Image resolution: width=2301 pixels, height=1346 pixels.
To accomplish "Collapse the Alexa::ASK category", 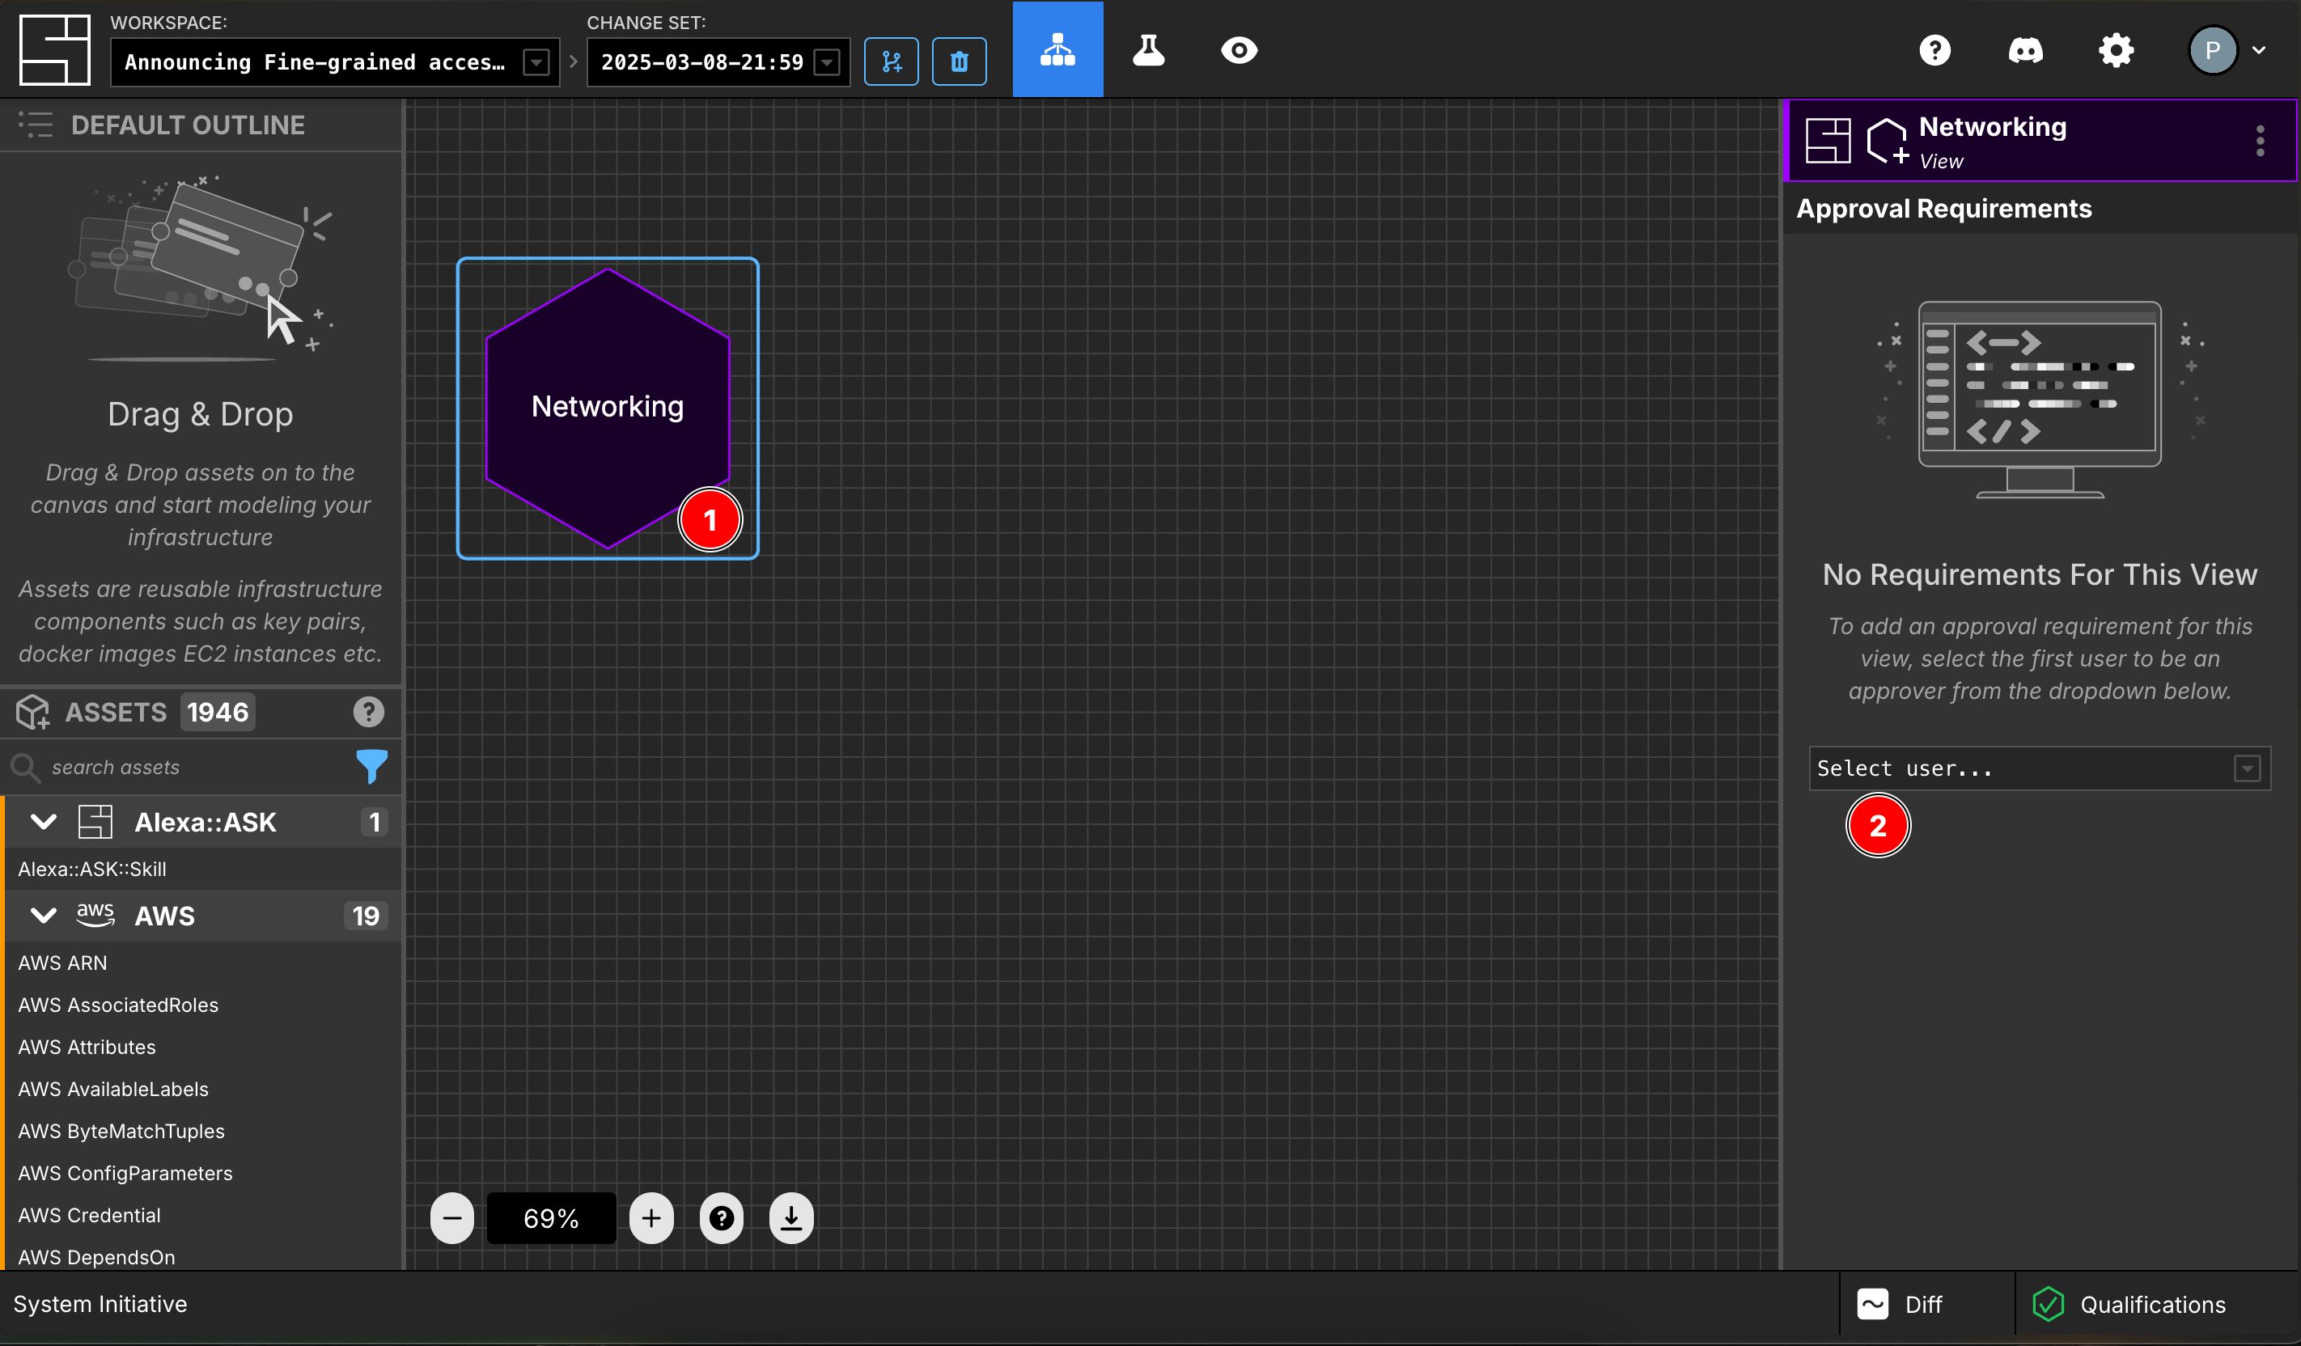I will point(43,822).
